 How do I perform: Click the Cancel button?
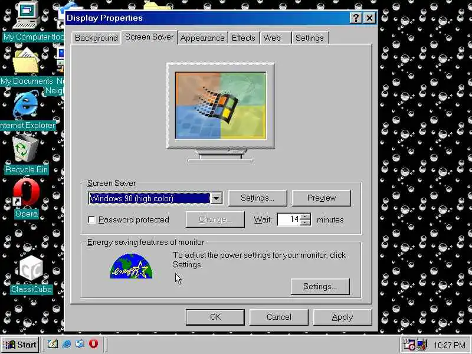[x=278, y=317]
